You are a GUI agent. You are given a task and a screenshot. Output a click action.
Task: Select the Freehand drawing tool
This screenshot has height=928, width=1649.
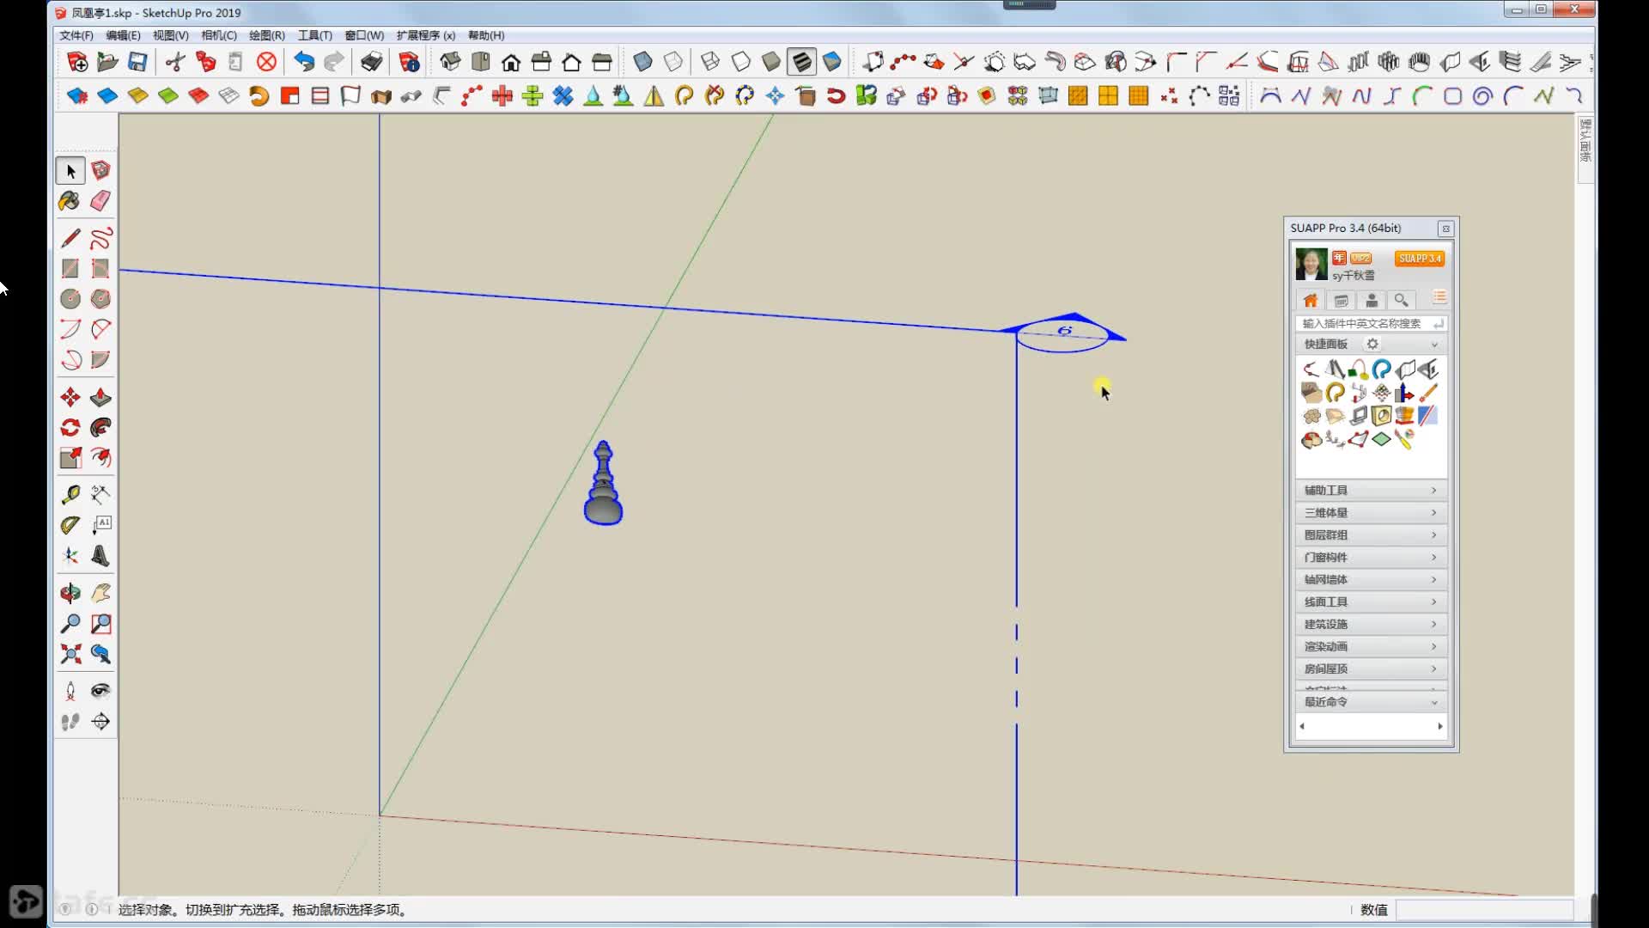[100, 238]
